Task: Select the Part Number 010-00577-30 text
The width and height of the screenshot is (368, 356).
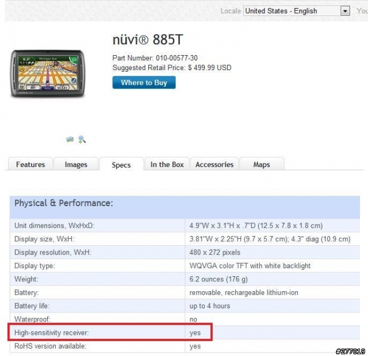Action: click(x=155, y=58)
